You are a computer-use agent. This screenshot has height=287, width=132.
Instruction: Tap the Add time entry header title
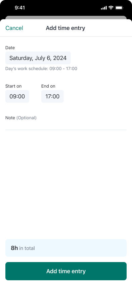(x=65, y=28)
